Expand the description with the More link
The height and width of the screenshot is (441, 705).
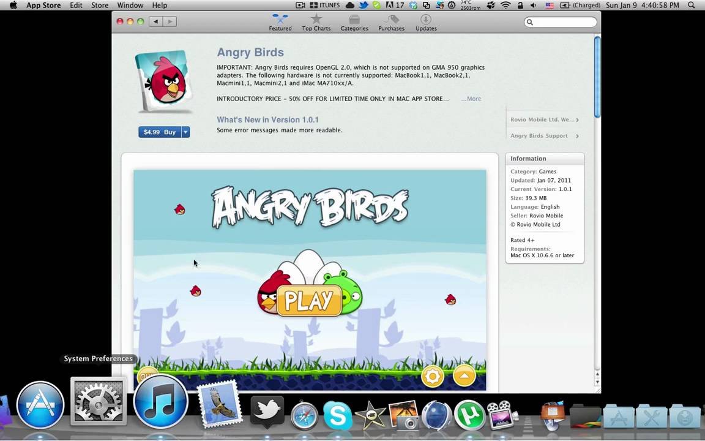471,99
